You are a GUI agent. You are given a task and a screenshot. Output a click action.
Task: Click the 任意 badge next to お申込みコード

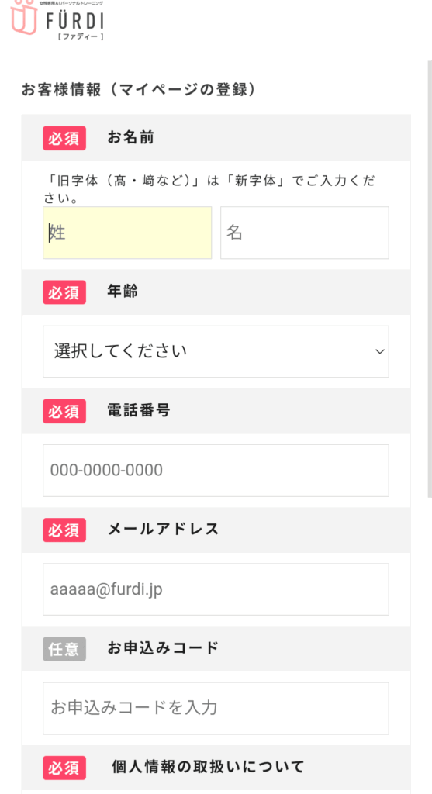click(64, 649)
